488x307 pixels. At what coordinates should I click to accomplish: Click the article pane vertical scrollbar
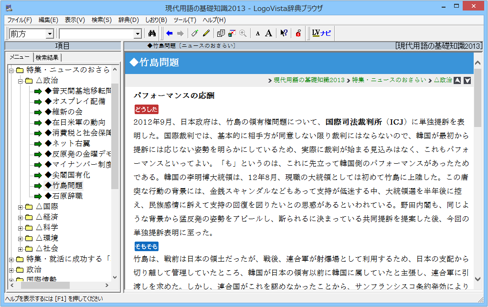(x=477, y=191)
